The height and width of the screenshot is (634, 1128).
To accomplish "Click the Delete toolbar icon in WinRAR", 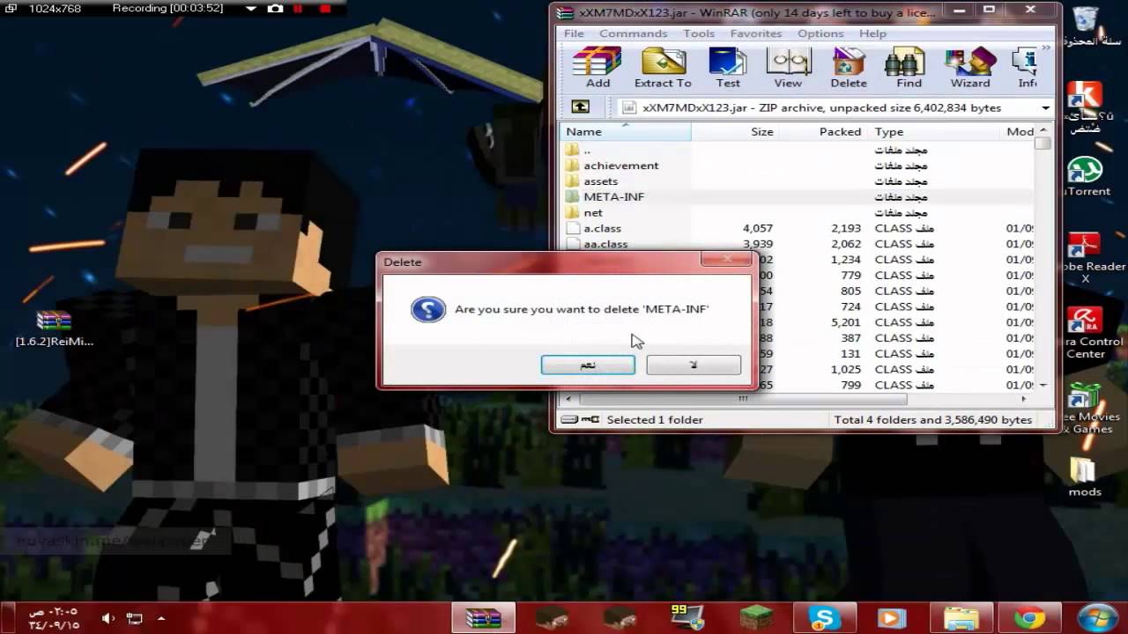I will click(x=849, y=68).
